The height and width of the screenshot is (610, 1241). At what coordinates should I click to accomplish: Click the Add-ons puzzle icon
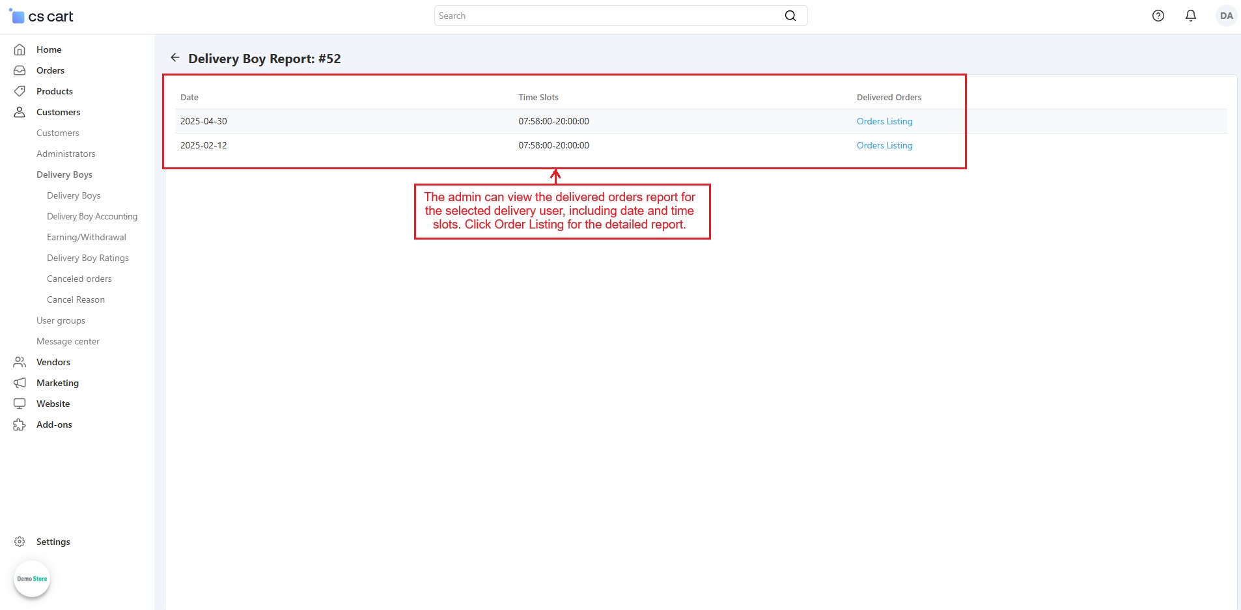(x=20, y=424)
